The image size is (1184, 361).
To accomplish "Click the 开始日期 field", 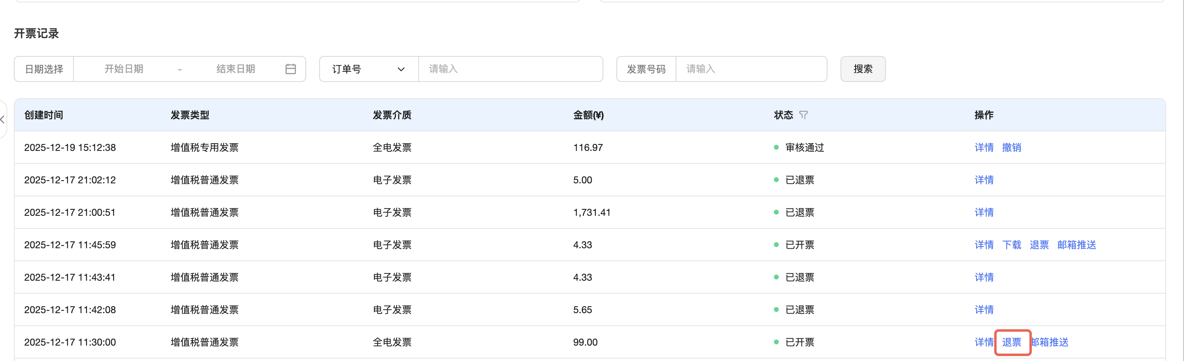I will [x=124, y=69].
